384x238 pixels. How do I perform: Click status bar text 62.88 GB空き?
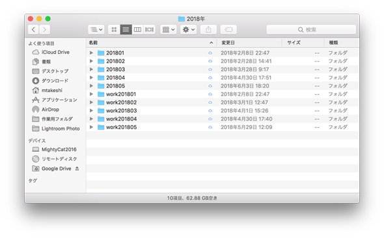202,198
